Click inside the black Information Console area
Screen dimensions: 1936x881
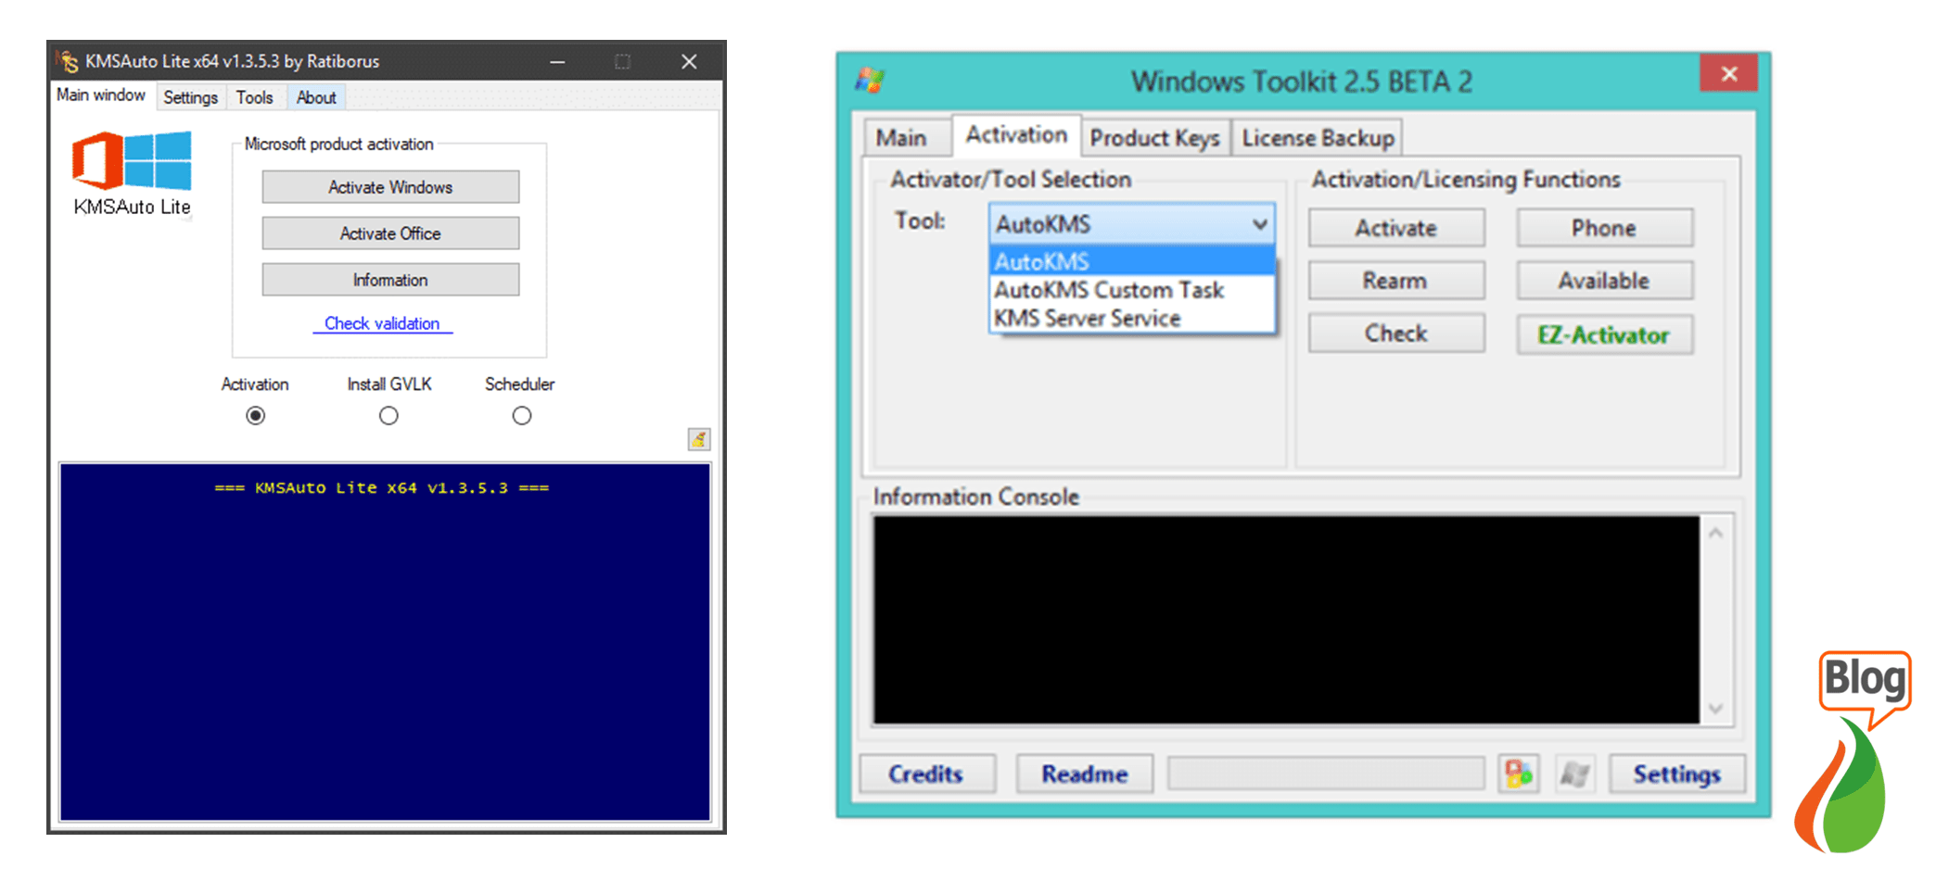(1286, 619)
